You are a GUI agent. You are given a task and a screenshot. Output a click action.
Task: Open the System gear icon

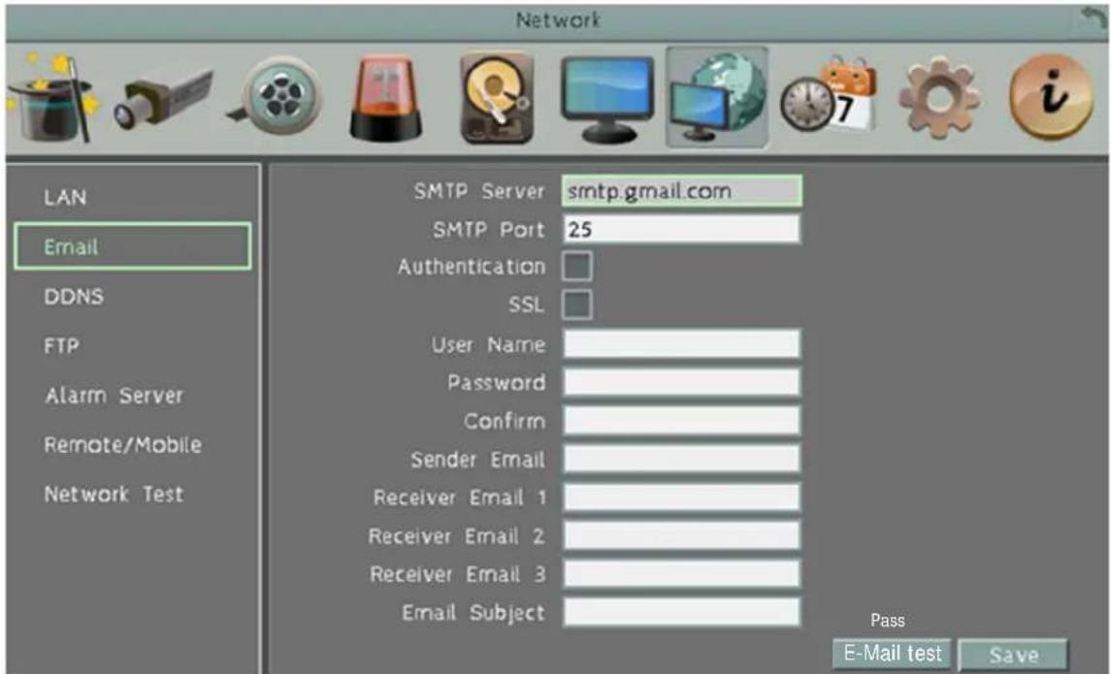pyautogui.click(x=939, y=98)
